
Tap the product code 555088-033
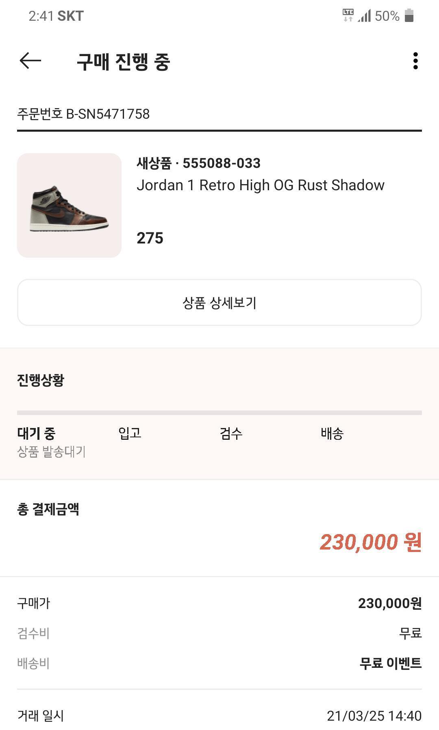coord(222,163)
